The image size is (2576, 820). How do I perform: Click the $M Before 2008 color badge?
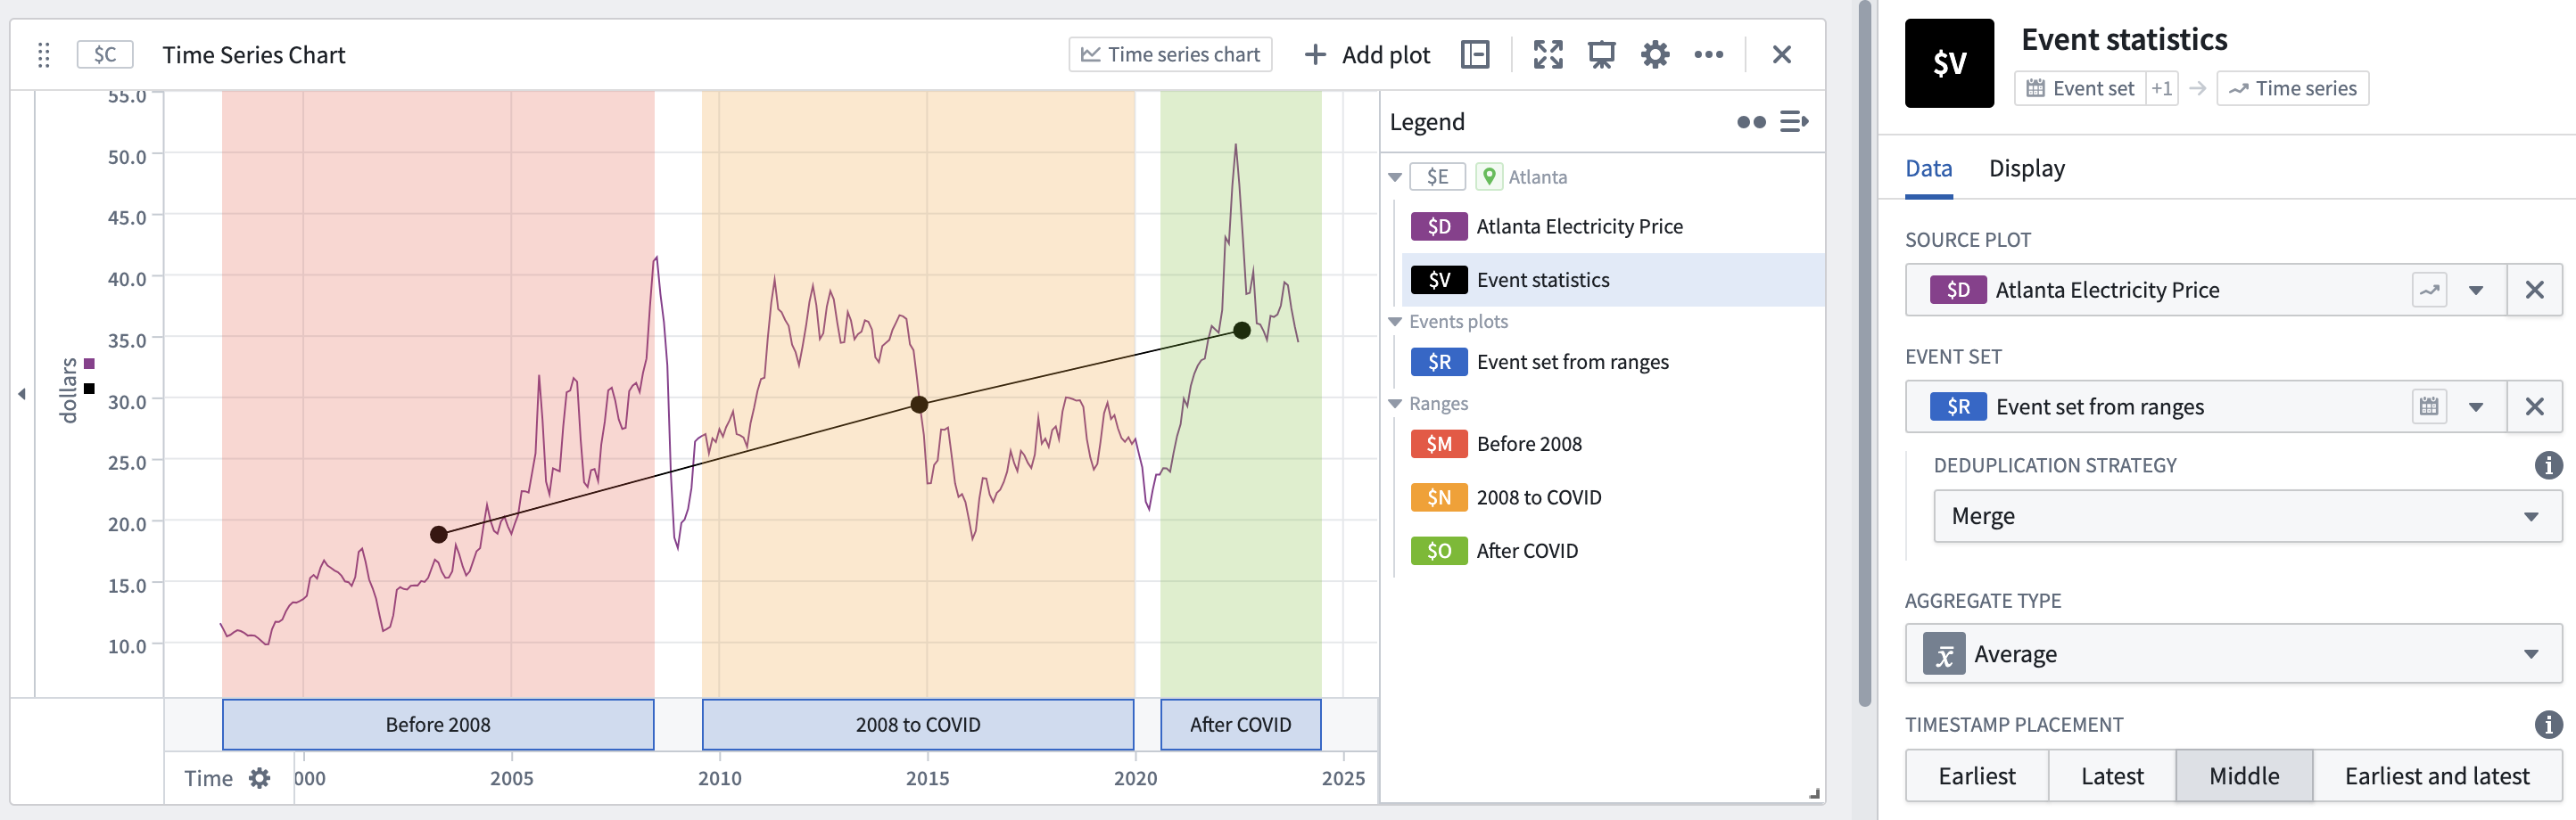(x=1438, y=444)
